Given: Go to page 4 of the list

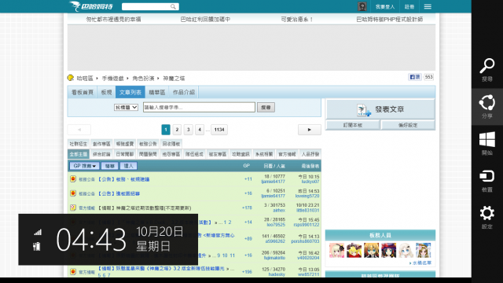Looking at the screenshot, I should tap(200, 130).
